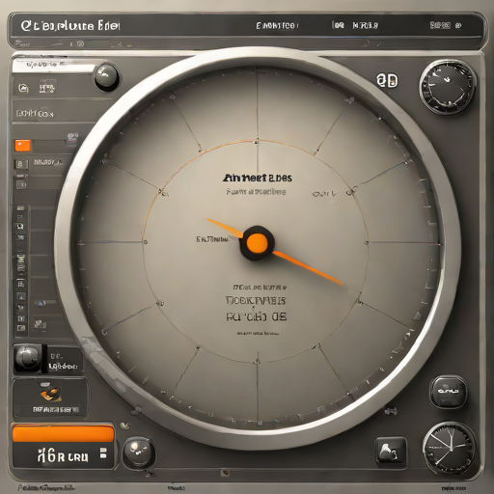Click the orange icon in the lower-left panel
Viewport: 494px width, 494px height.
(x=51, y=393)
